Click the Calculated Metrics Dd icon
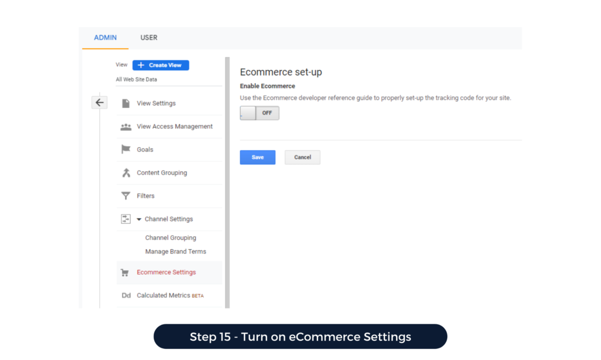601x360 pixels. pos(126,296)
